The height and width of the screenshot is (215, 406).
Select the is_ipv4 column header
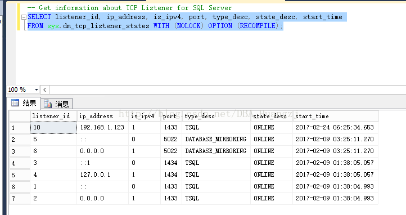point(145,116)
